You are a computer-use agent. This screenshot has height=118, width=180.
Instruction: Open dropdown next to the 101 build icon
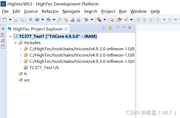42,20
